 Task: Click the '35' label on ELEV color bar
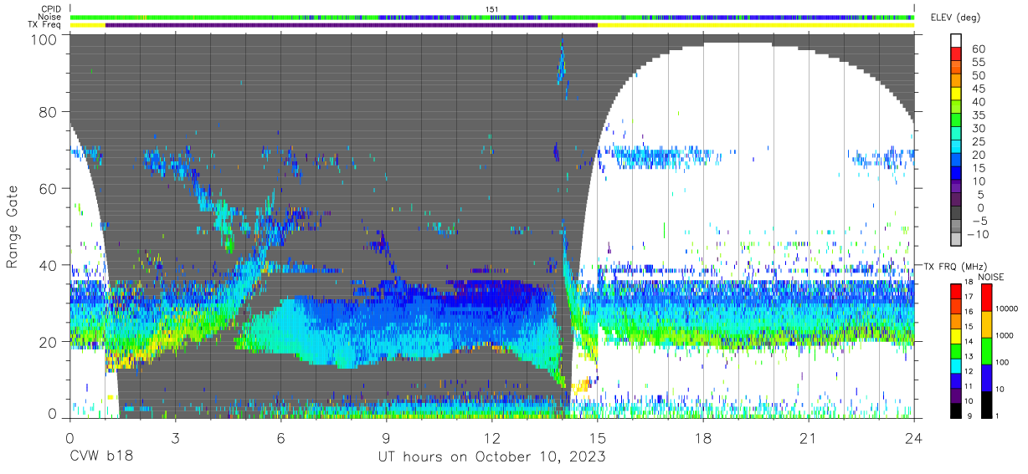click(x=979, y=115)
